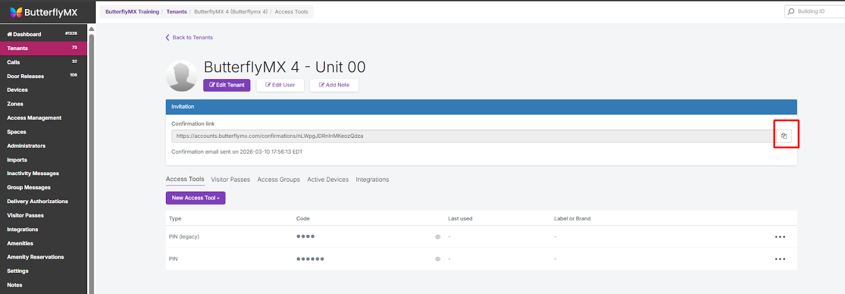Copy the confirmation link to clipboard
This screenshot has height=294, width=845.
click(x=784, y=136)
